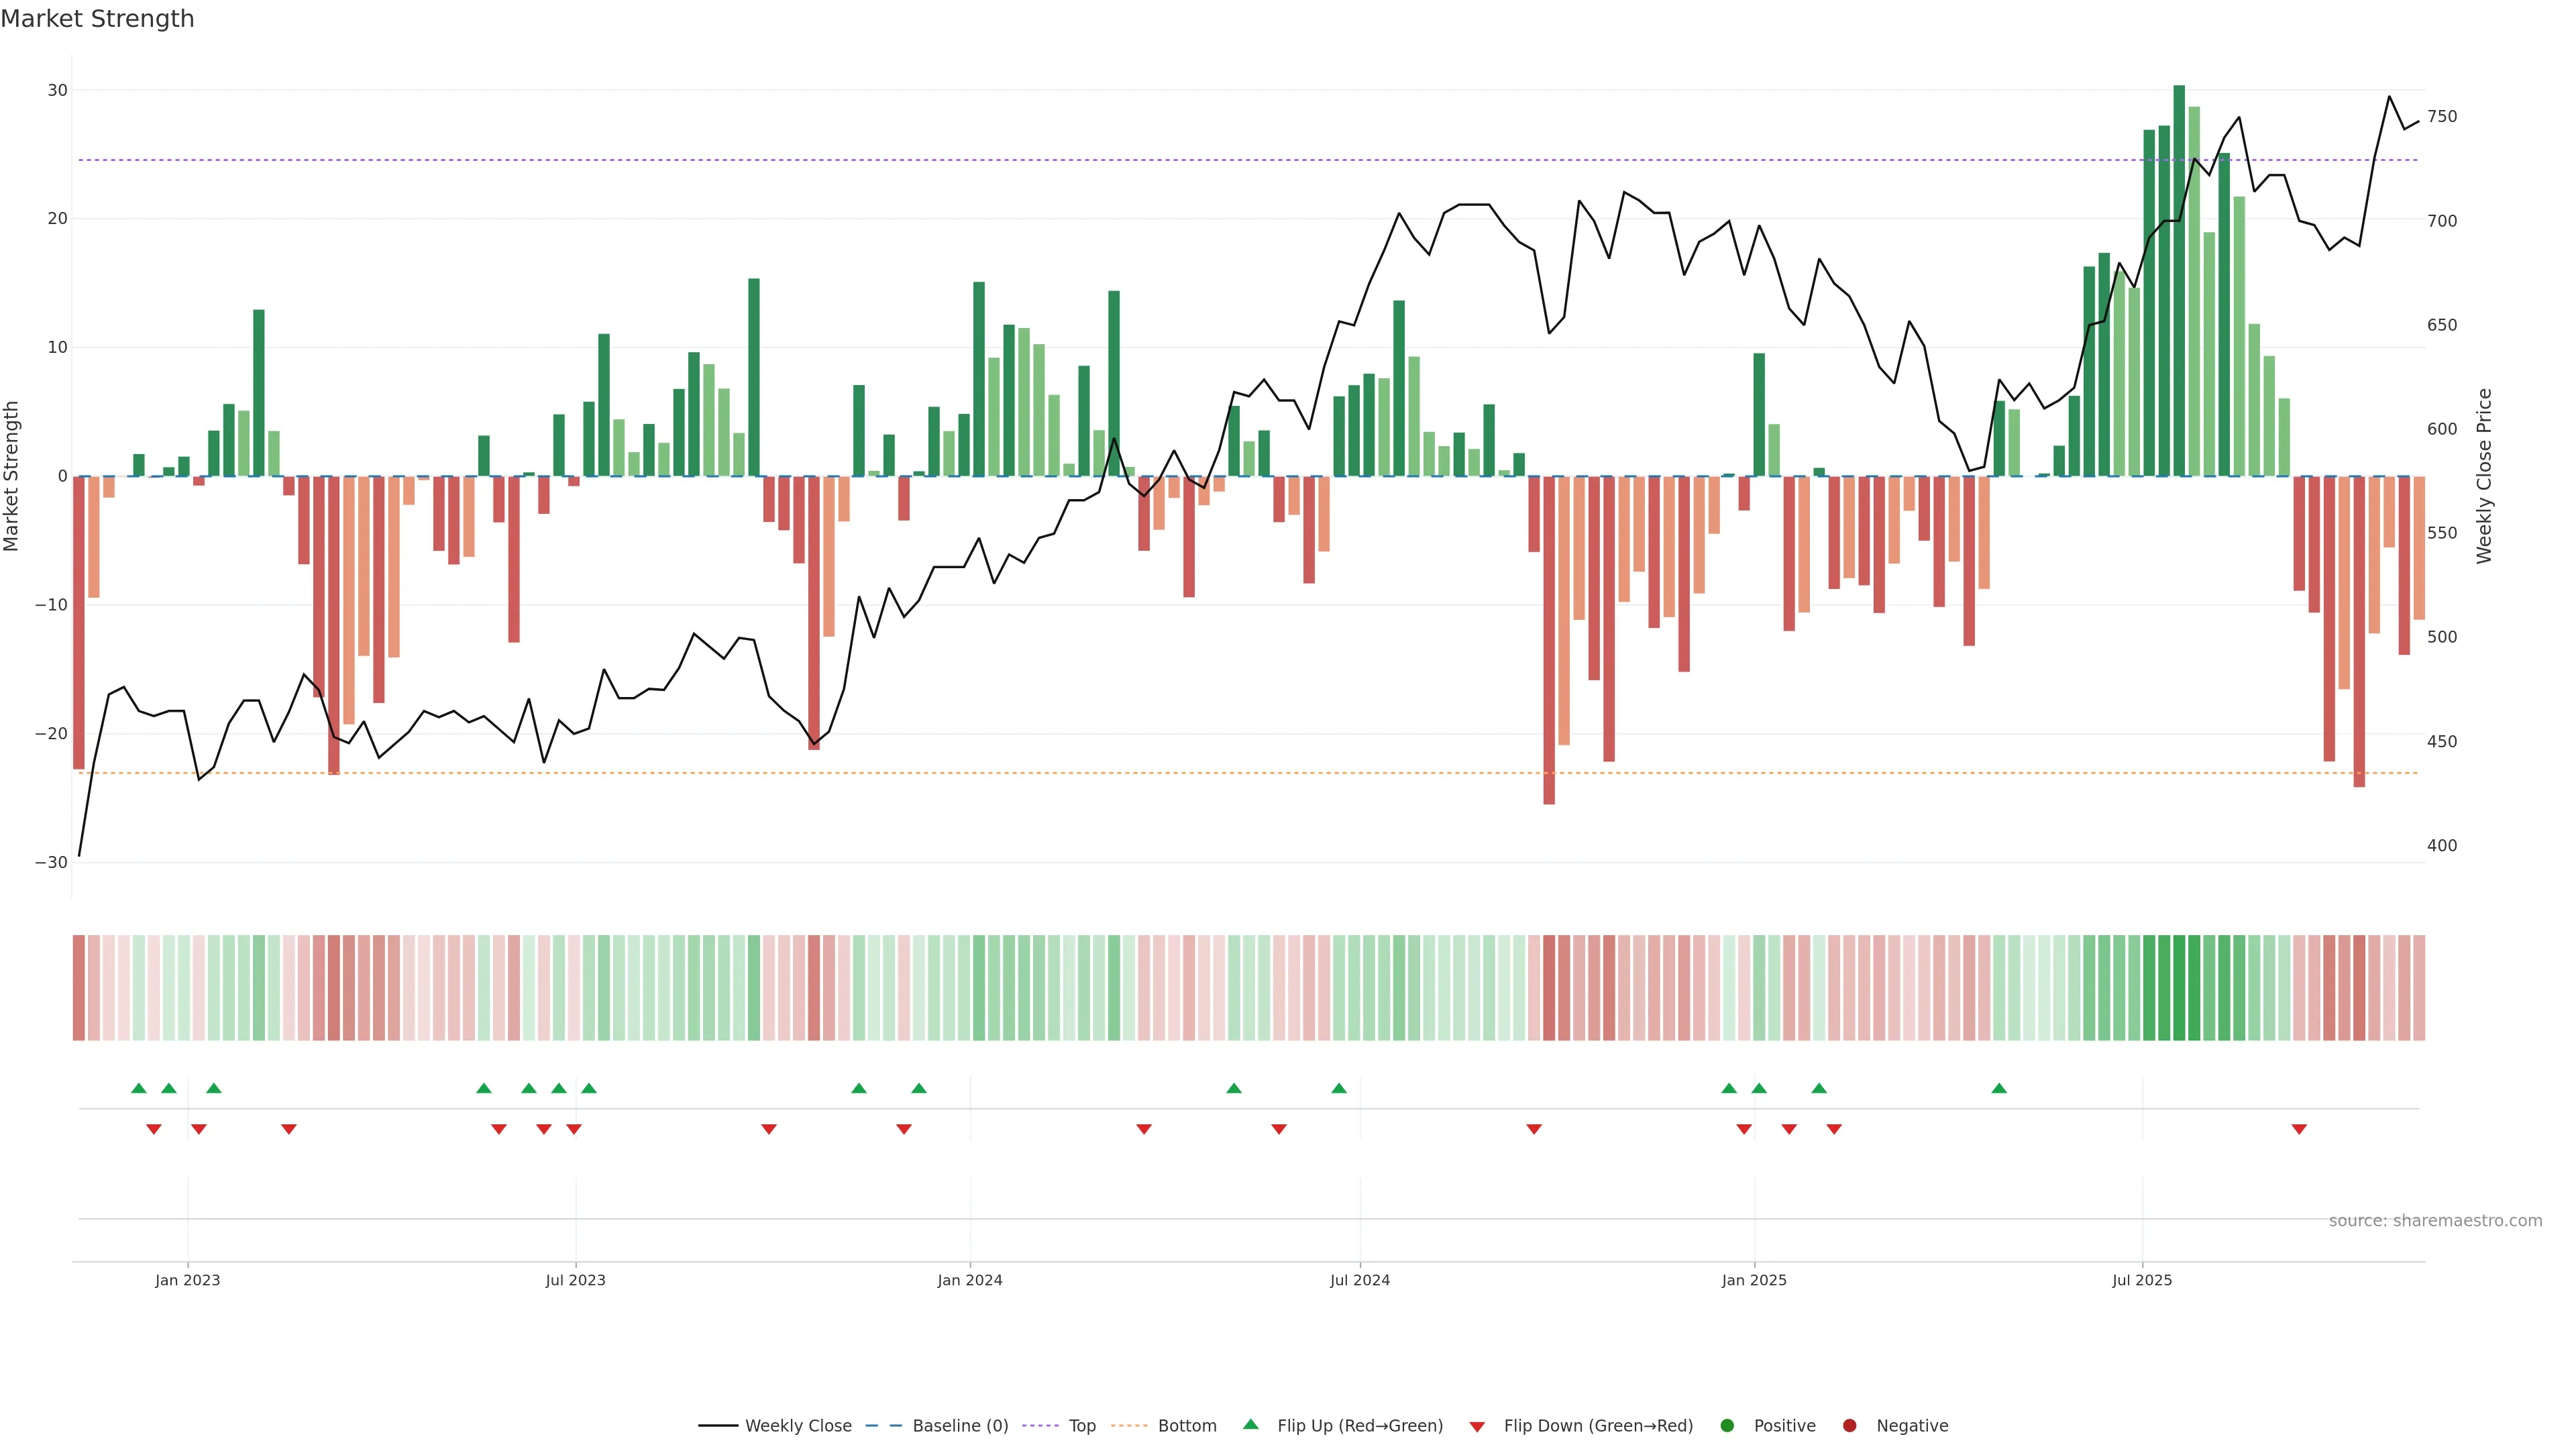2576x1449 pixels.
Task: Click the Jul 2025 x-axis label
Action: tap(2142, 1280)
